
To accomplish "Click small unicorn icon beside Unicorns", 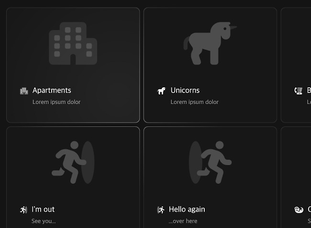I will [161, 91].
